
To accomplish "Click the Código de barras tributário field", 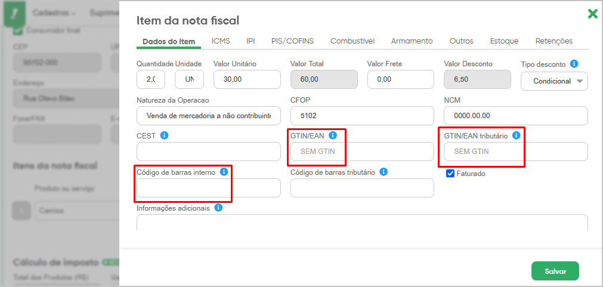I will 362,188.
